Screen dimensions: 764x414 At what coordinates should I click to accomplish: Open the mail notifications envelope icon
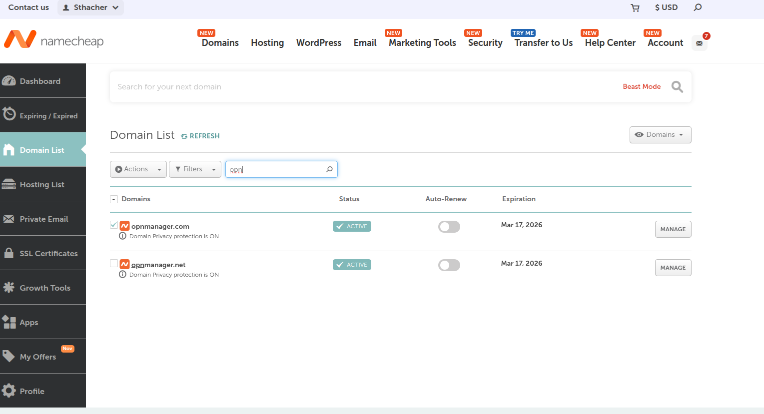click(699, 43)
